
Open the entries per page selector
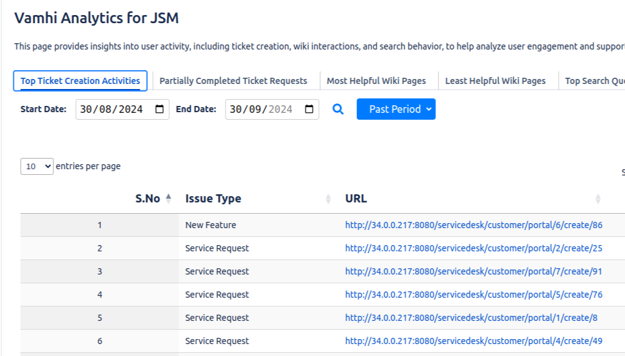click(x=37, y=167)
